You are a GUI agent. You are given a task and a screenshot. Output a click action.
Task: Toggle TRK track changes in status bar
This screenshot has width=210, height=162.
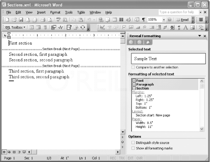[122, 158]
